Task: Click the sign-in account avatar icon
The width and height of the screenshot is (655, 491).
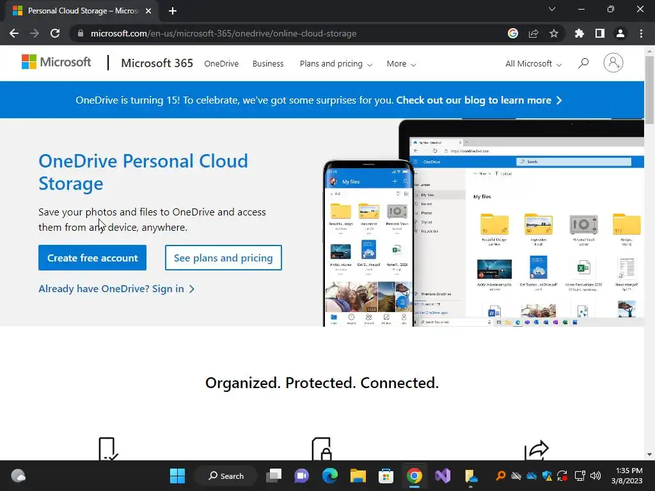Action: (613, 63)
